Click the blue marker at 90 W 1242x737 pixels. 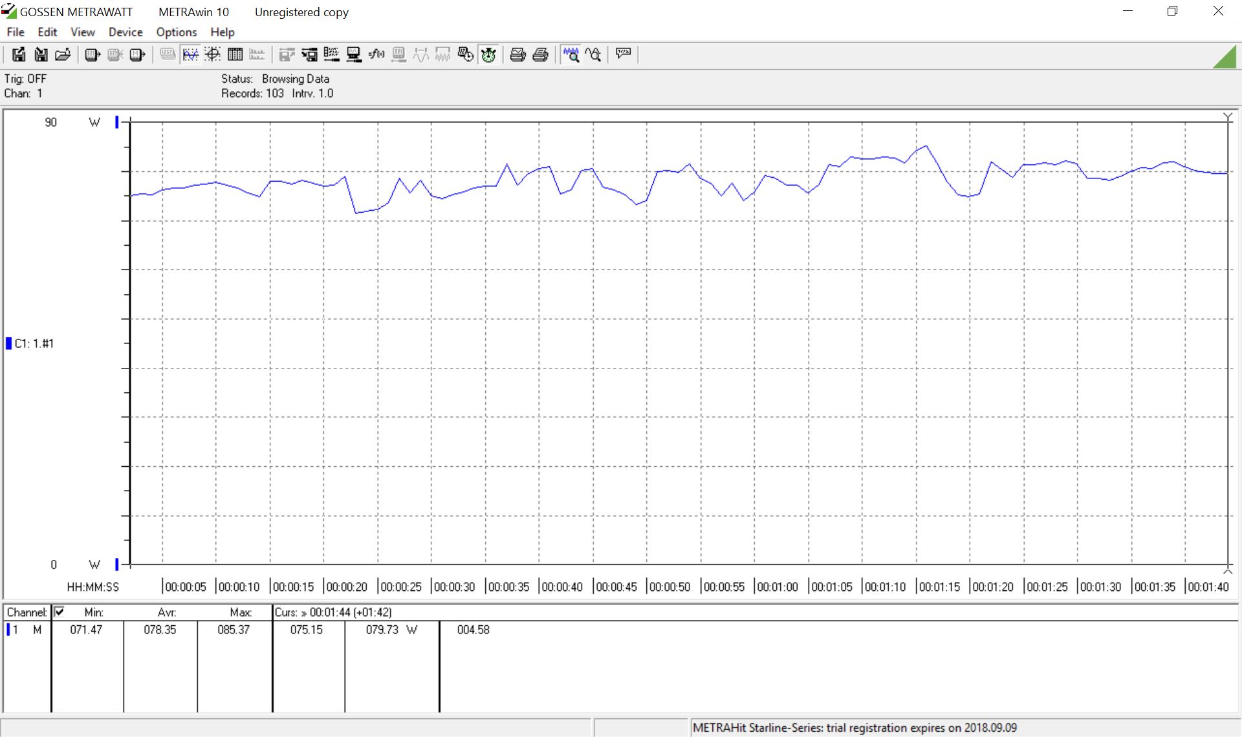coord(117,122)
